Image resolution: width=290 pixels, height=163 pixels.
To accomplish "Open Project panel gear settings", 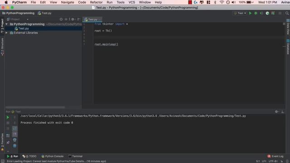I will coord(73,19).
